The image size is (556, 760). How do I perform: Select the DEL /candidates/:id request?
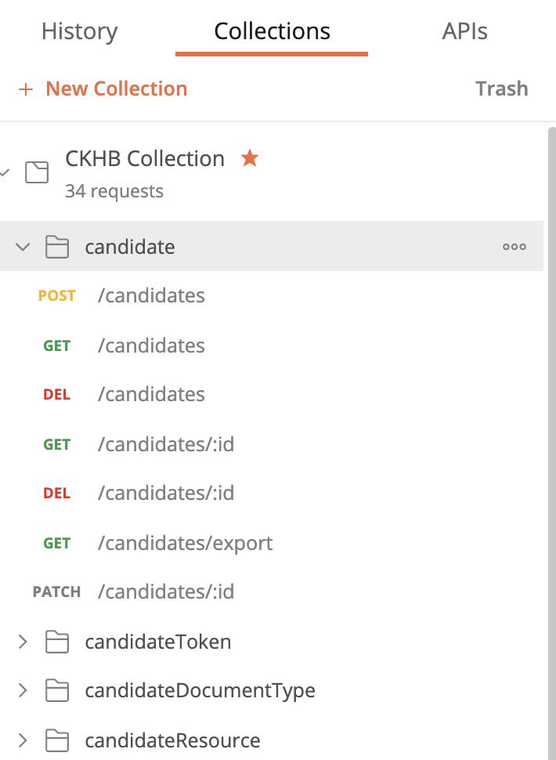165,493
